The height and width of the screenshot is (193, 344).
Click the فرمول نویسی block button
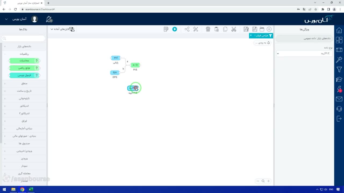coord(24,75)
